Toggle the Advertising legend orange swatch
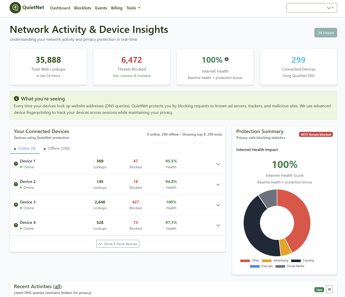The height and width of the screenshot is (297, 345). (267, 261)
